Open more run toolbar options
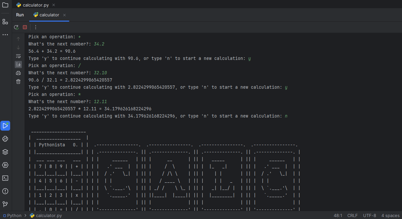Viewport: 402px width, 219px height. tap(36, 27)
